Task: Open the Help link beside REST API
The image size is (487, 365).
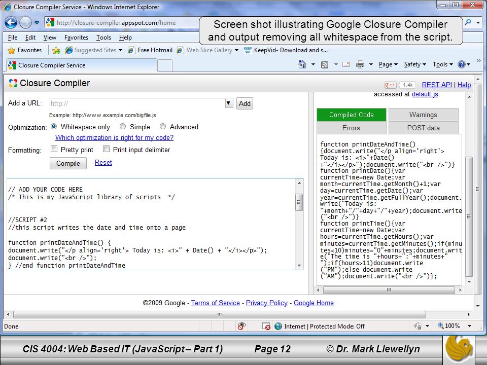Action: click(464, 85)
